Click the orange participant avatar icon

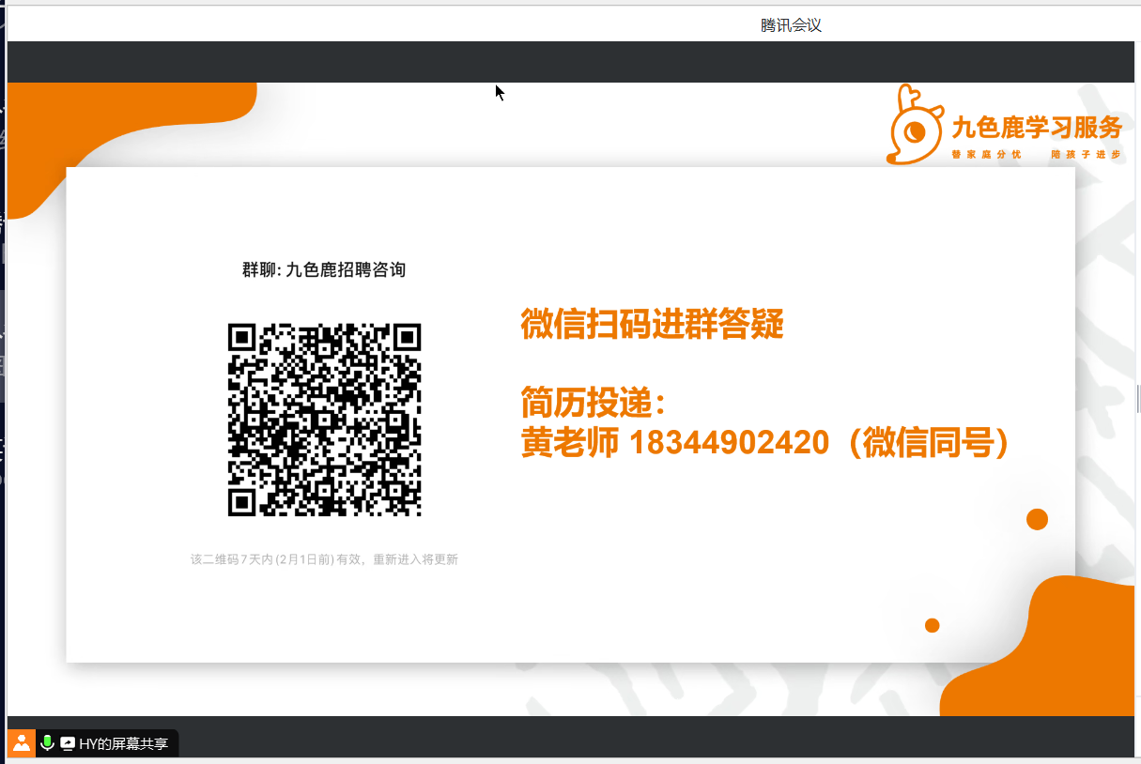click(21, 743)
